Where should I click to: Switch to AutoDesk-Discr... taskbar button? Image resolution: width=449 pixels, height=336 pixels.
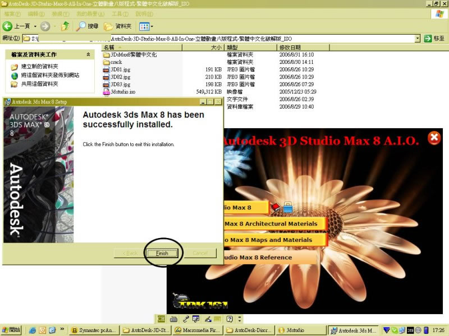(x=249, y=330)
